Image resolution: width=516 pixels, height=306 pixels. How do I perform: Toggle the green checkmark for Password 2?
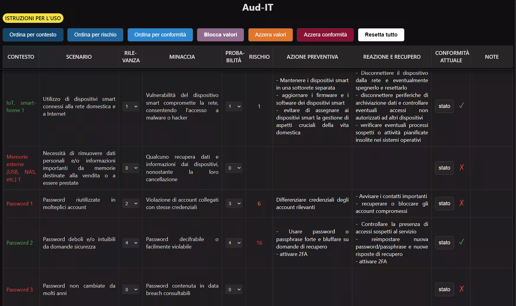[461, 242]
